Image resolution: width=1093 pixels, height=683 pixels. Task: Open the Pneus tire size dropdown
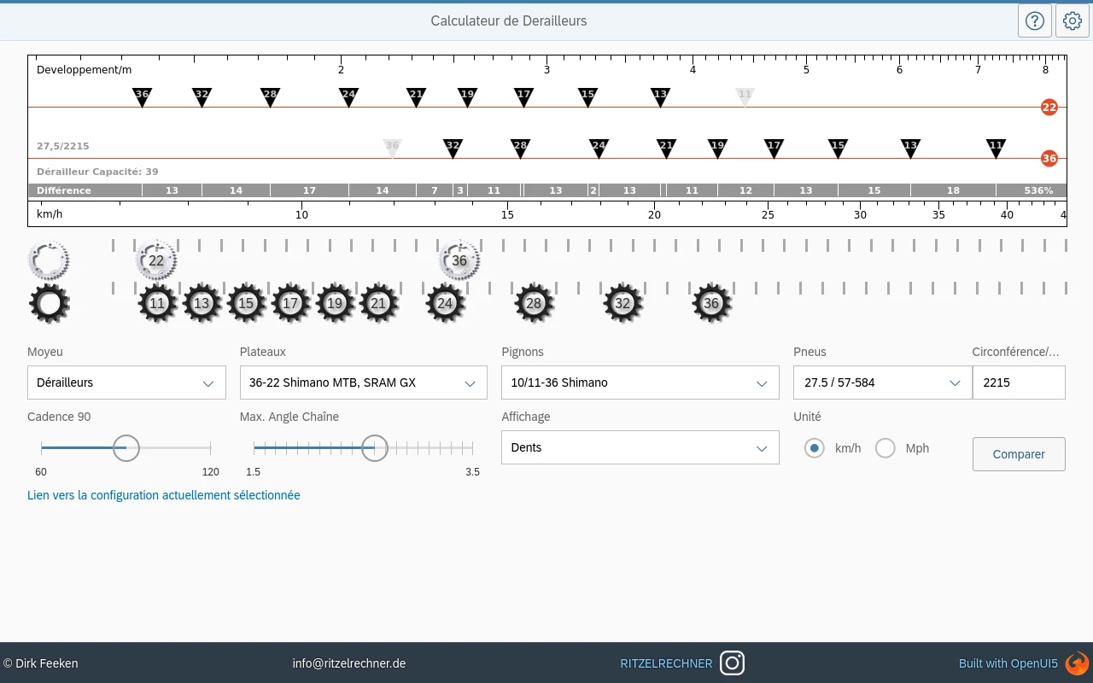click(882, 382)
